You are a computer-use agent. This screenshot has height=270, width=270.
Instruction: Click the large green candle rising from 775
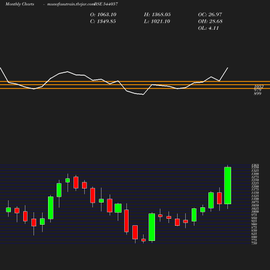click(152, 227)
